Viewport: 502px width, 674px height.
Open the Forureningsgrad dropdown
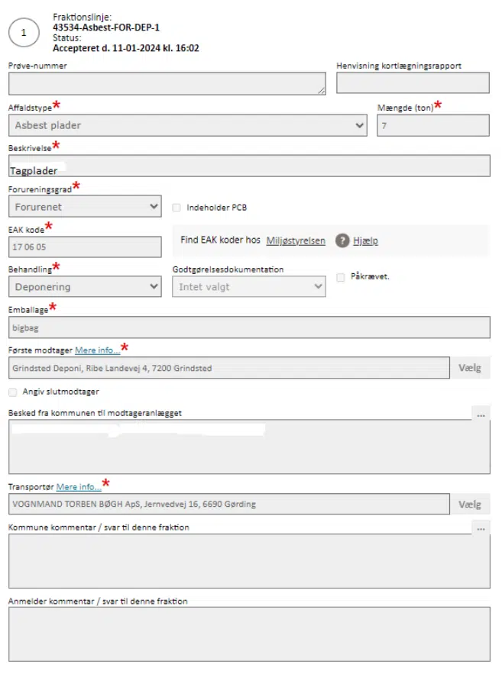(85, 206)
